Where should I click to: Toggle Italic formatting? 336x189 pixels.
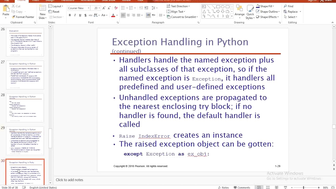click(75, 15)
